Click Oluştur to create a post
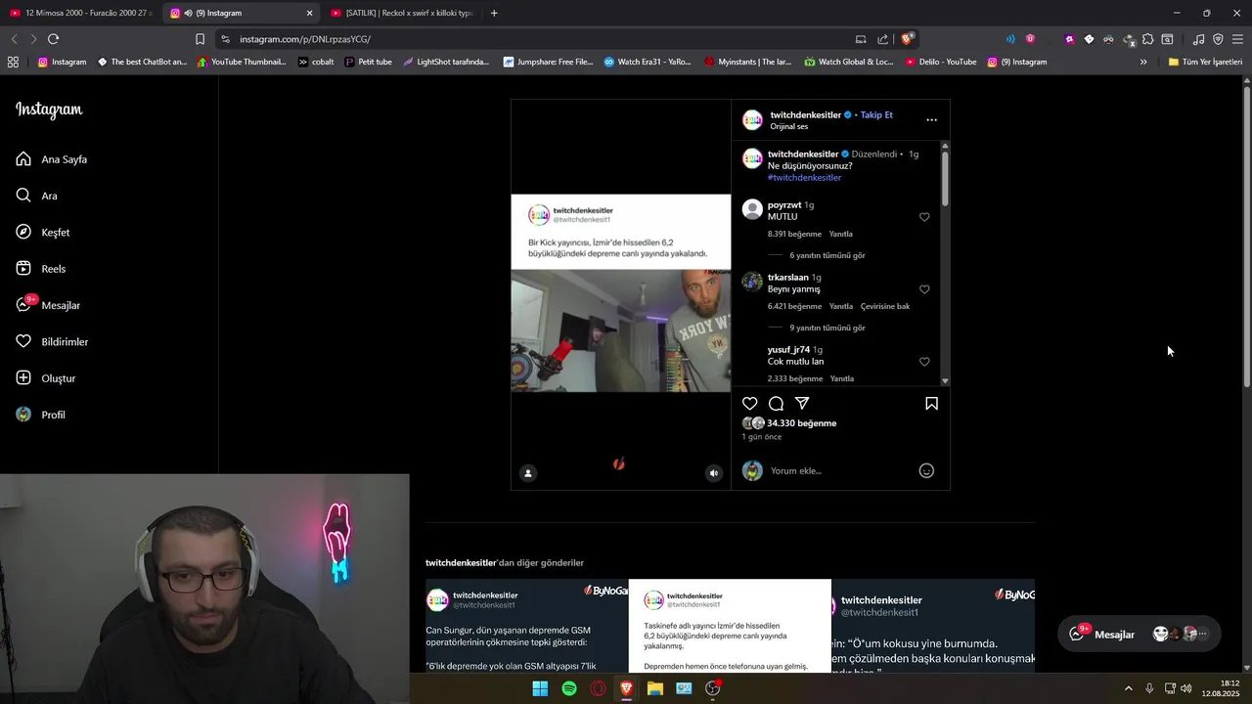 click(x=46, y=378)
